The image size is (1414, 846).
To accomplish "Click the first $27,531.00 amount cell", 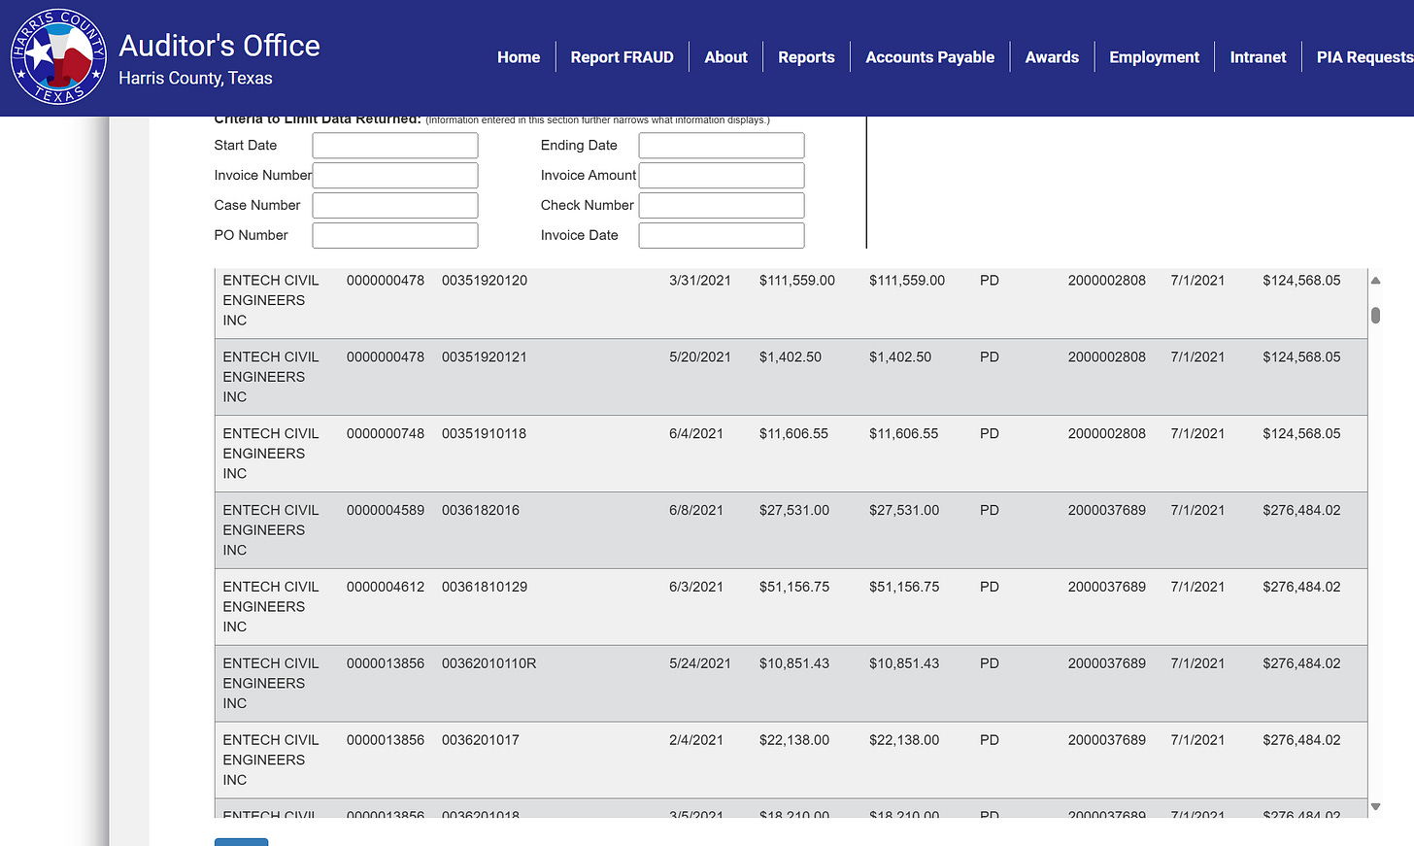I will point(794,511).
